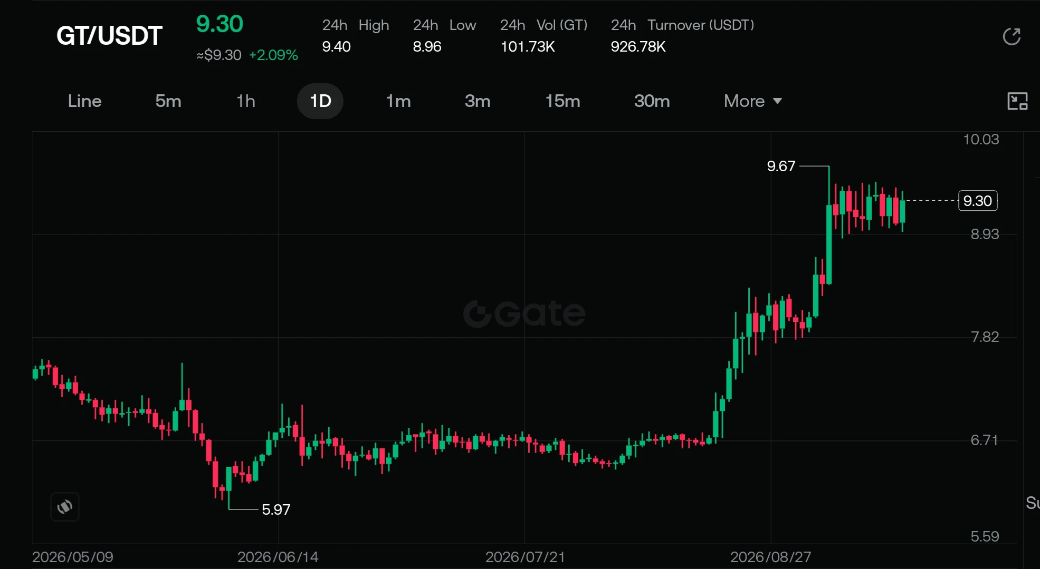Click the 2026/08/27 date label
Viewport: 1040px width, 569px height.
coord(771,557)
